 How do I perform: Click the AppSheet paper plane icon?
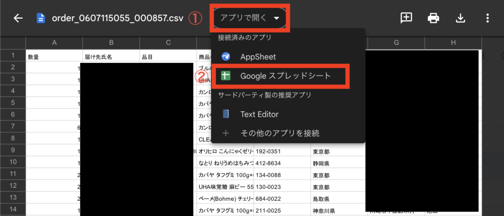[225, 57]
